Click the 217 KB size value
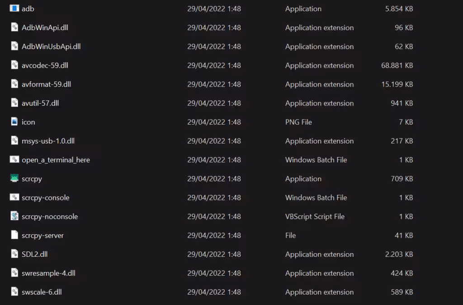This screenshot has width=463, height=305. coord(402,141)
